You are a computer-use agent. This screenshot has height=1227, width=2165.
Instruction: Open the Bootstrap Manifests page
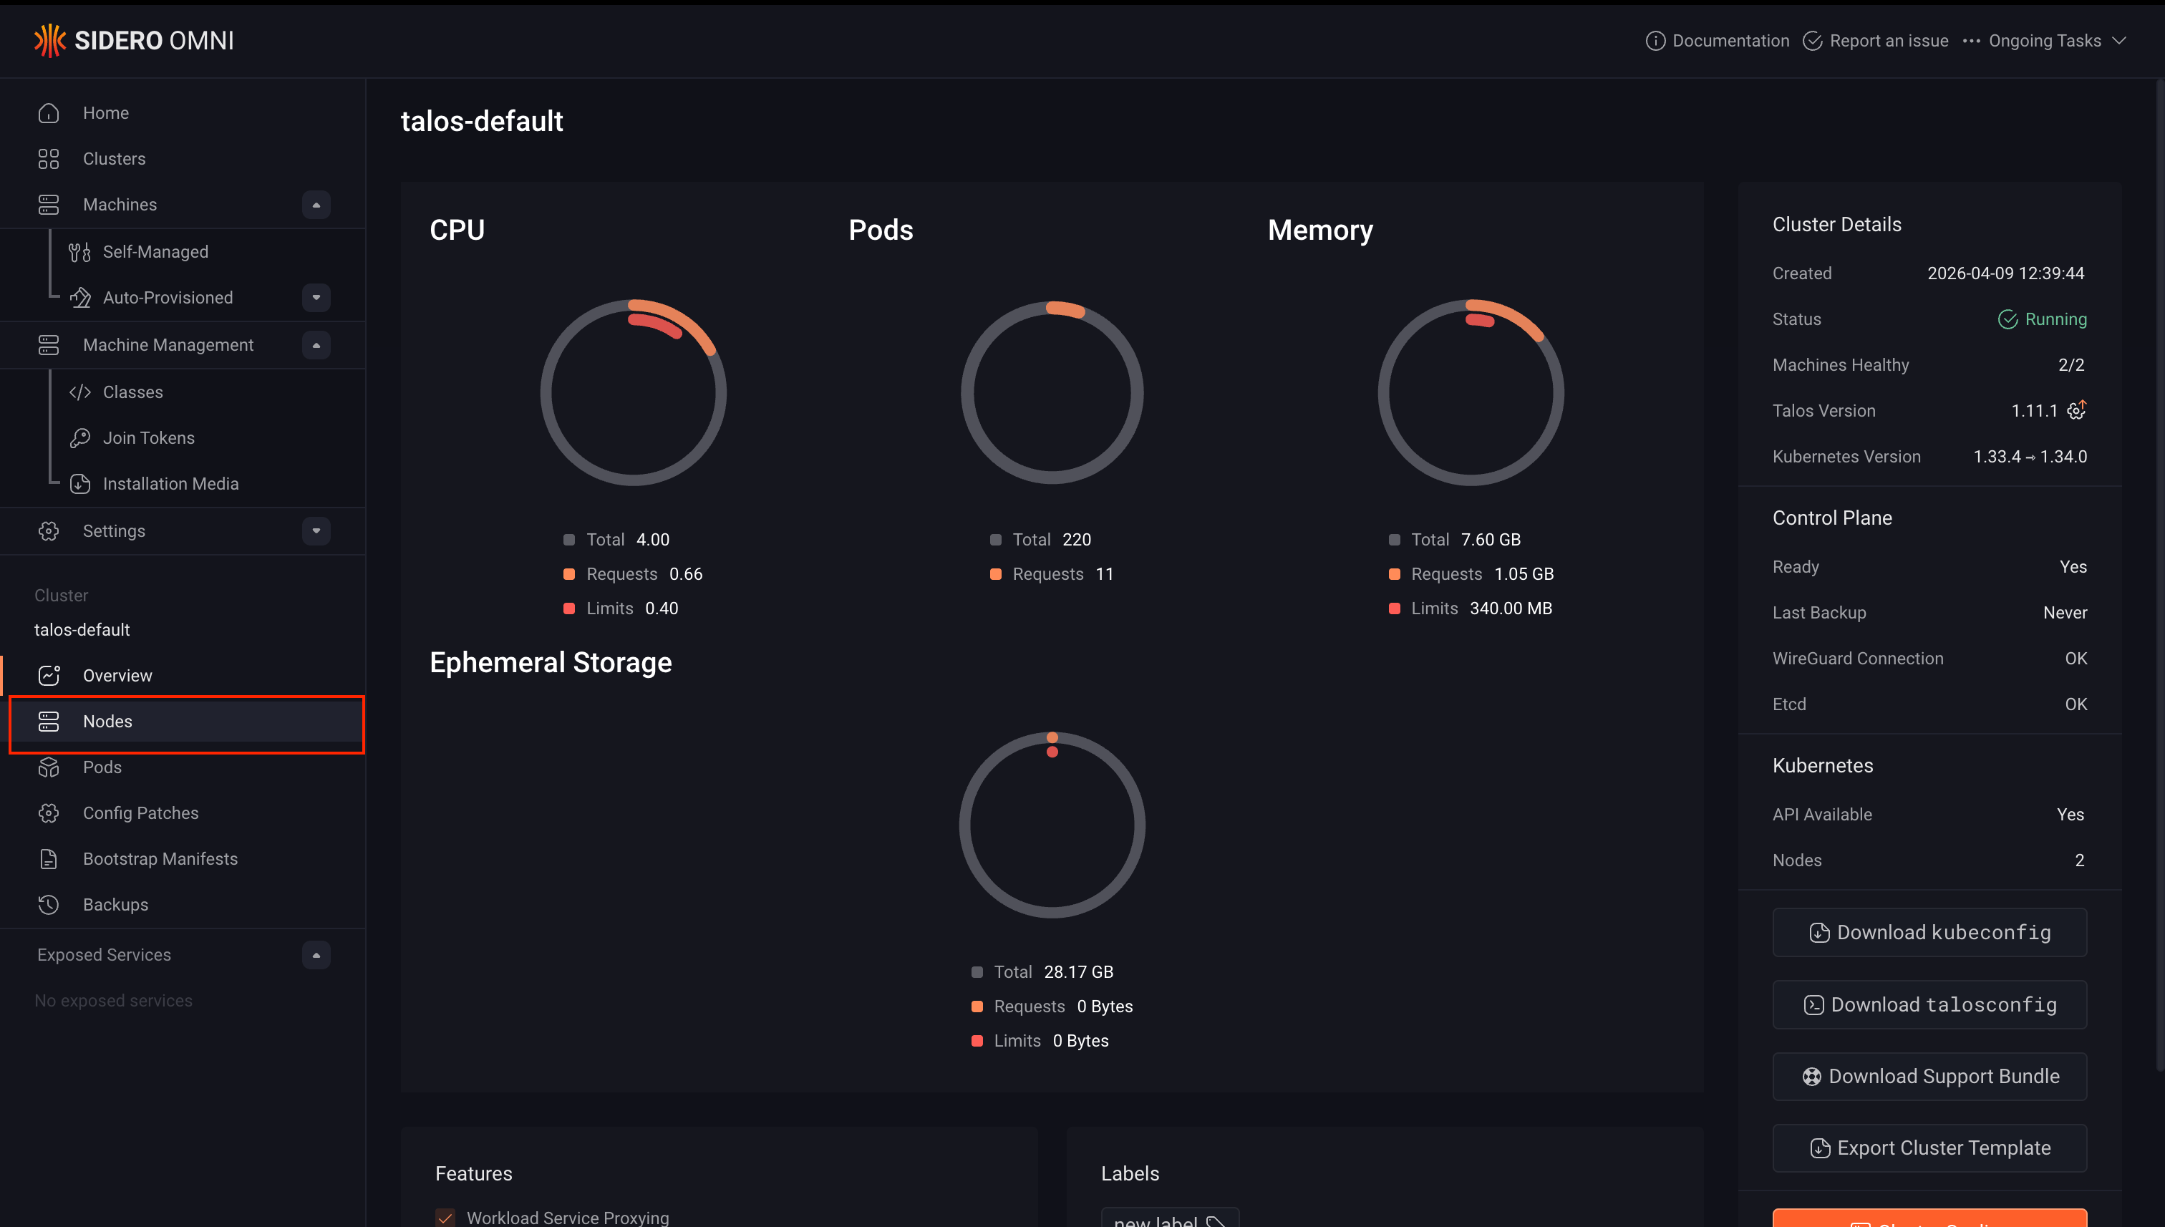click(183, 859)
